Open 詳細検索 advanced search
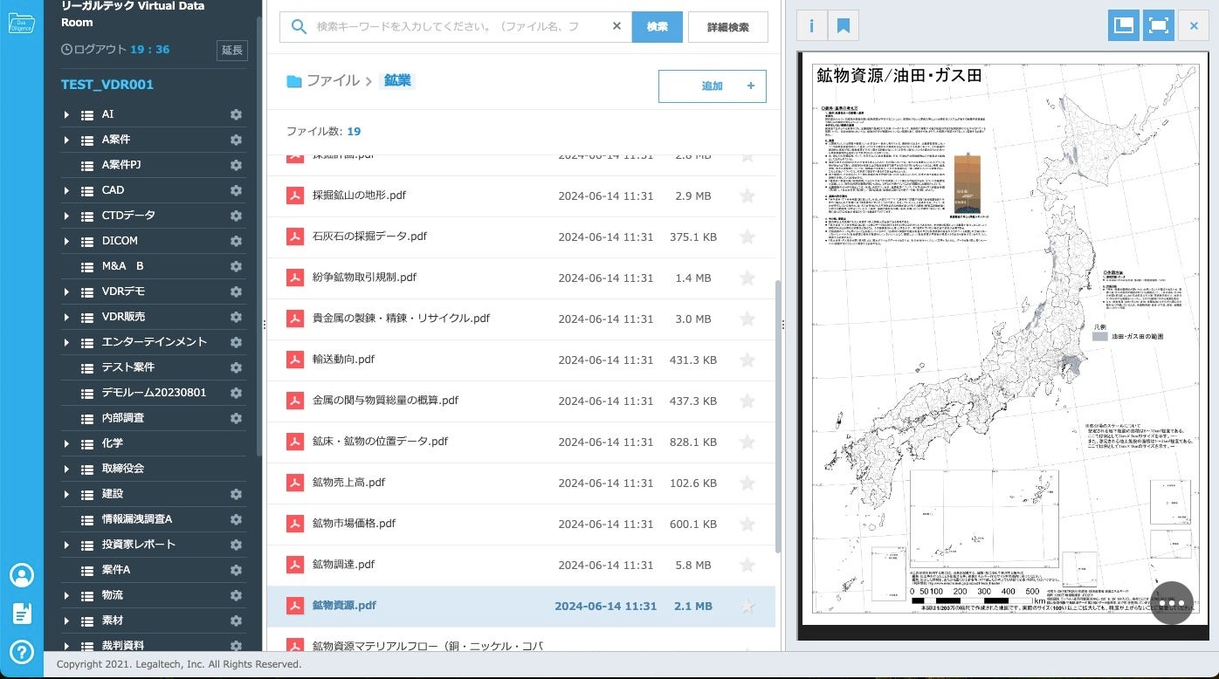The image size is (1219, 679). (728, 27)
